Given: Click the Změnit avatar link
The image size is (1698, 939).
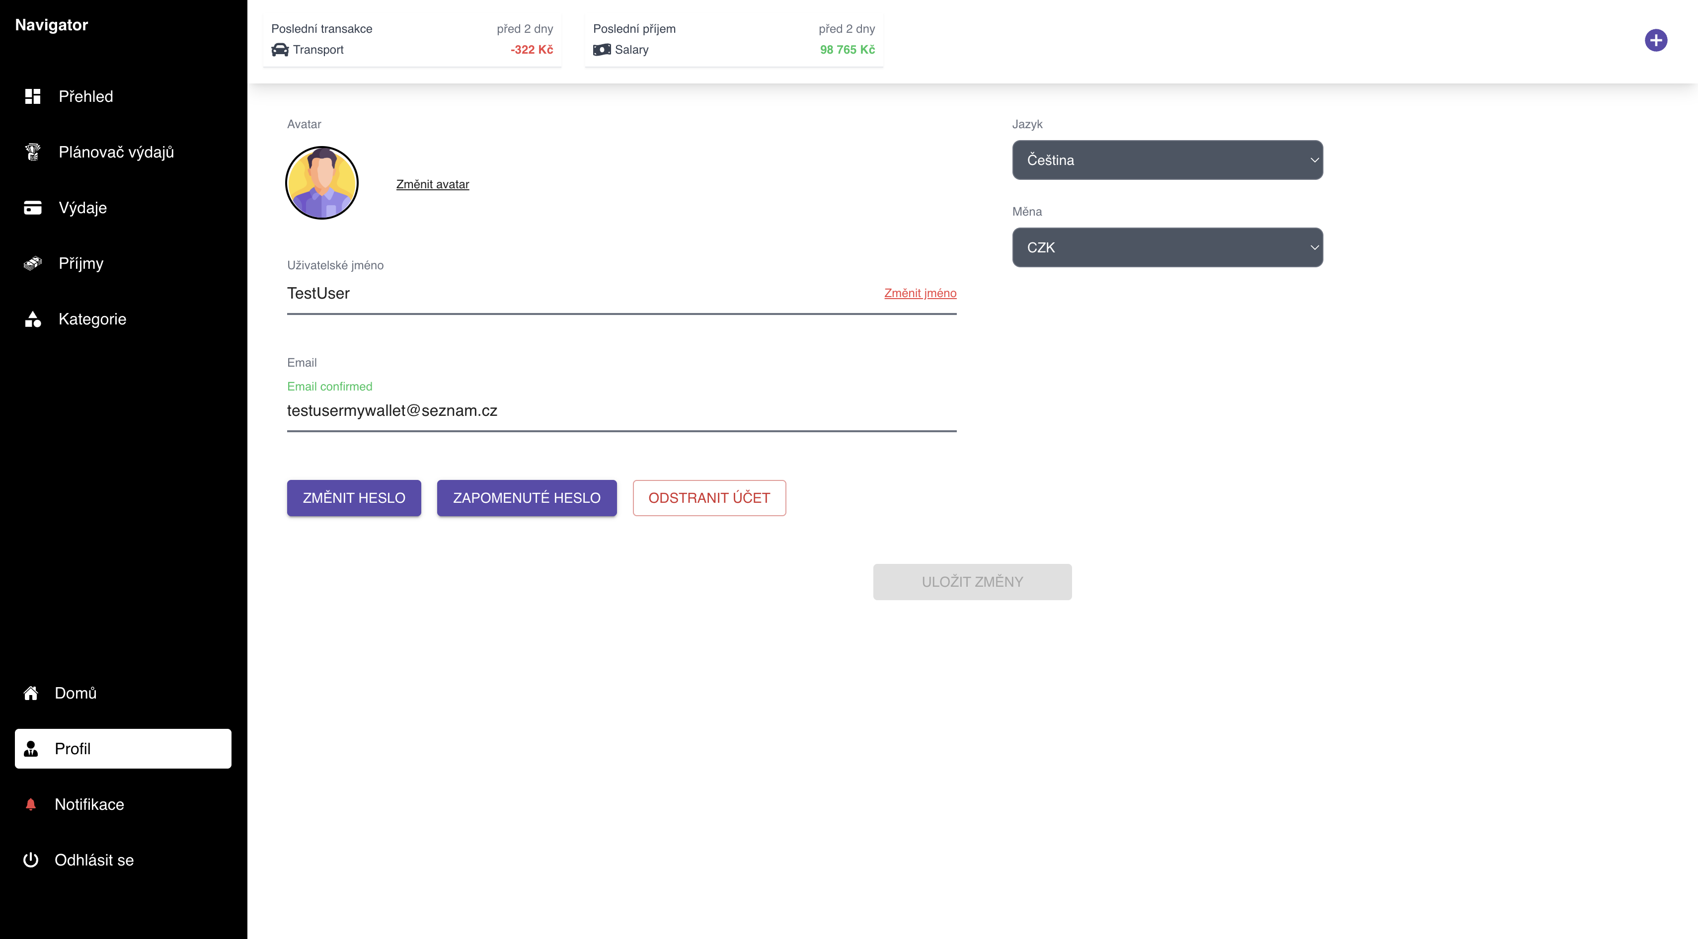Looking at the screenshot, I should [x=432, y=185].
